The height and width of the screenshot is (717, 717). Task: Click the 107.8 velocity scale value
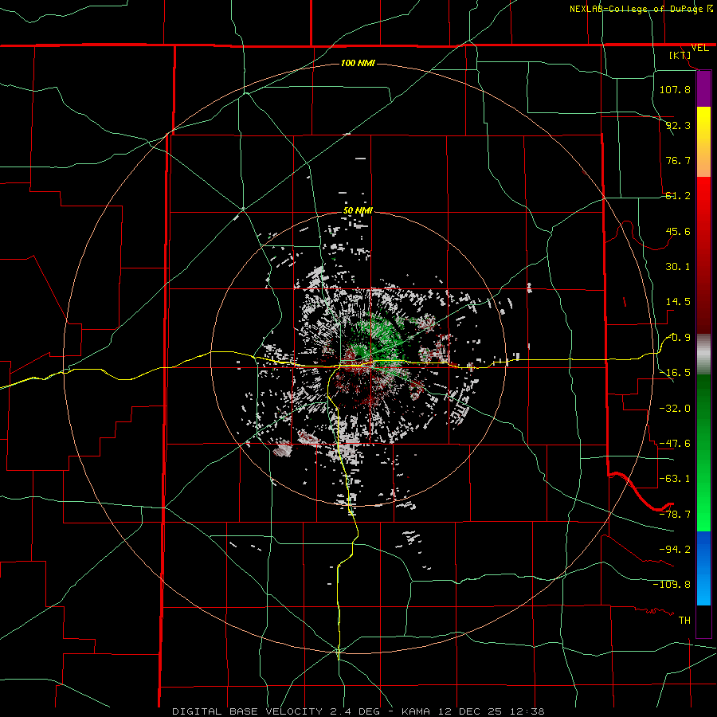point(675,89)
